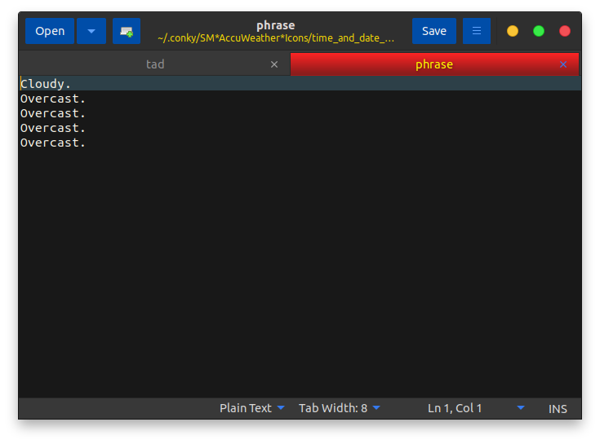Image resolution: width=600 pixels, height=444 pixels.
Task: Create a new document with toolbar icon
Action: [127, 31]
